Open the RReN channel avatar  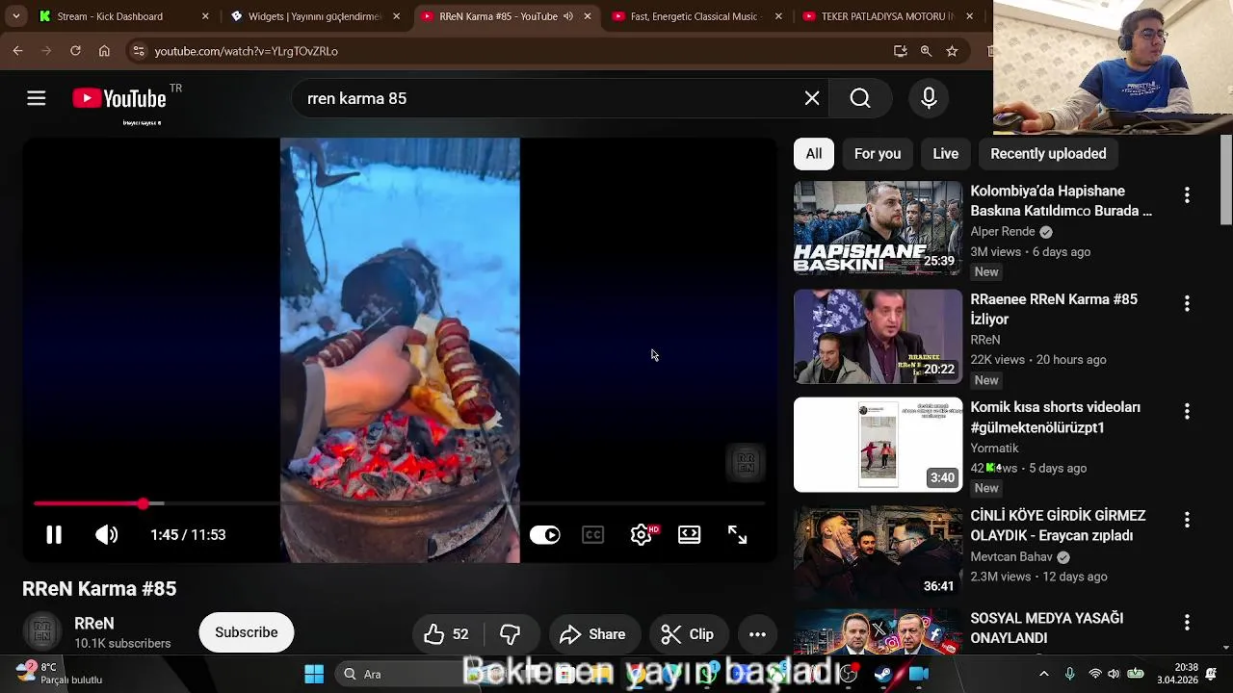(x=42, y=632)
